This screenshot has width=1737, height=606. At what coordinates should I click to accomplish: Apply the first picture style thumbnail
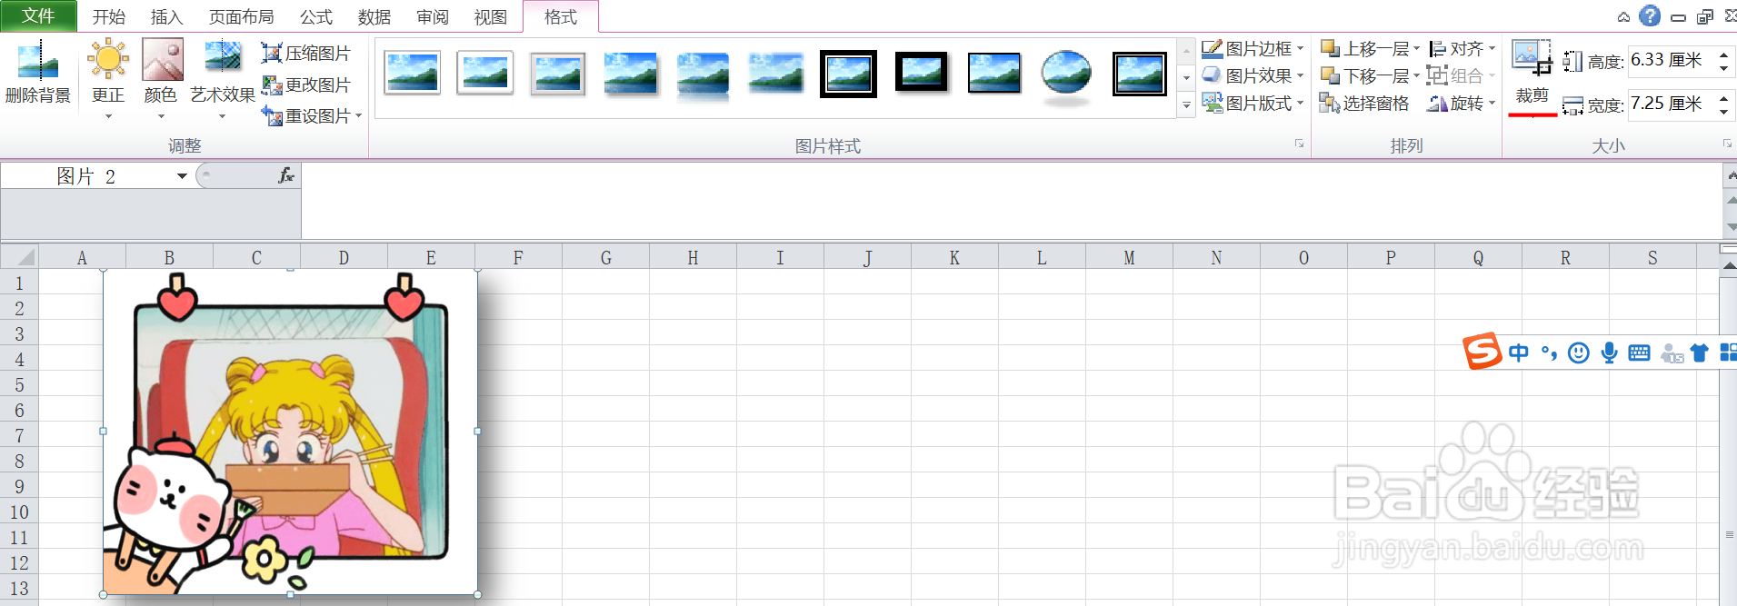click(413, 73)
